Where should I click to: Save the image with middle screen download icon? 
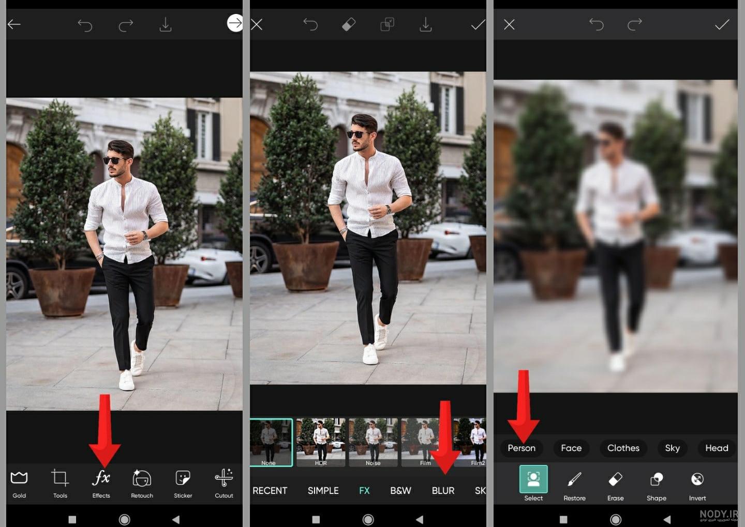426,25
